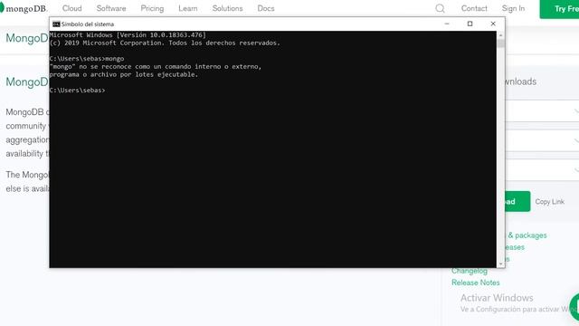Open the Docs link in the navigation bar
Image resolution: width=579 pixels, height=326 pixels.
tap(266, 8)
